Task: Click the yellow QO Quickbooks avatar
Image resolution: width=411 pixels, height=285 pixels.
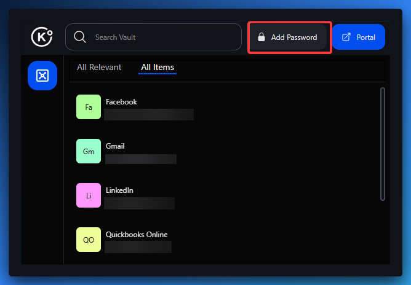Action: tap(89, 240)
